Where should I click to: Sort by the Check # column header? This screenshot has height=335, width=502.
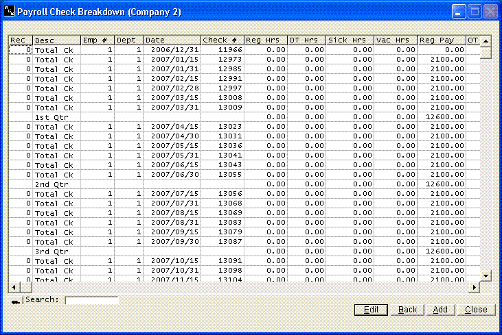pos(222,40)
